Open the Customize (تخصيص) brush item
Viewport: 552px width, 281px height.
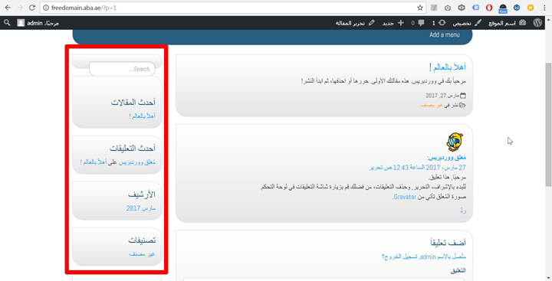[467, 23]
